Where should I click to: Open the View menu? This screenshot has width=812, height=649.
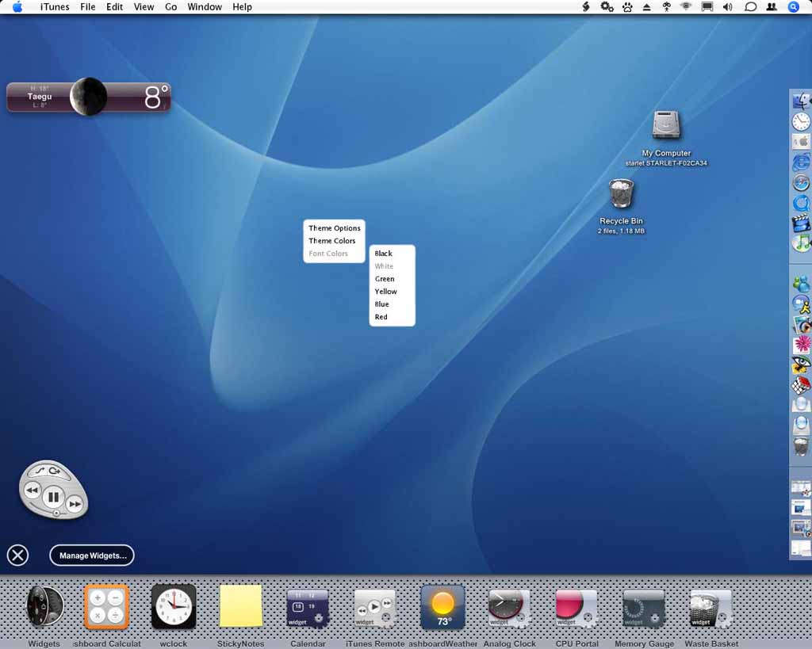point(144,6)
